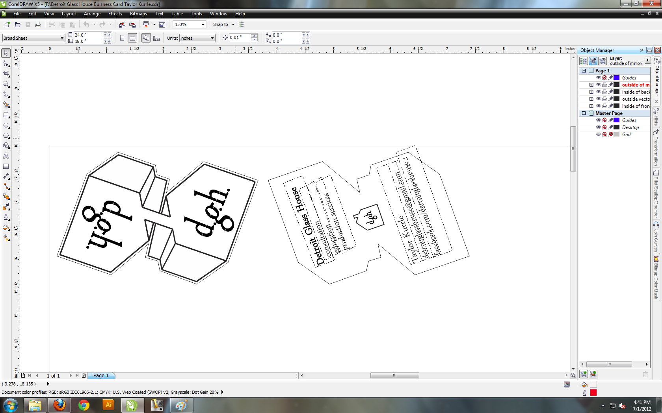Select the Ellipse tool
Viewport: 662px width, 413px height.
(x=6, y=125)
